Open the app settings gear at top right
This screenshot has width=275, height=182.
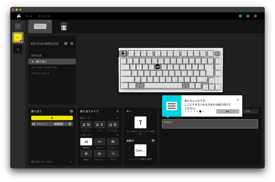255,16
